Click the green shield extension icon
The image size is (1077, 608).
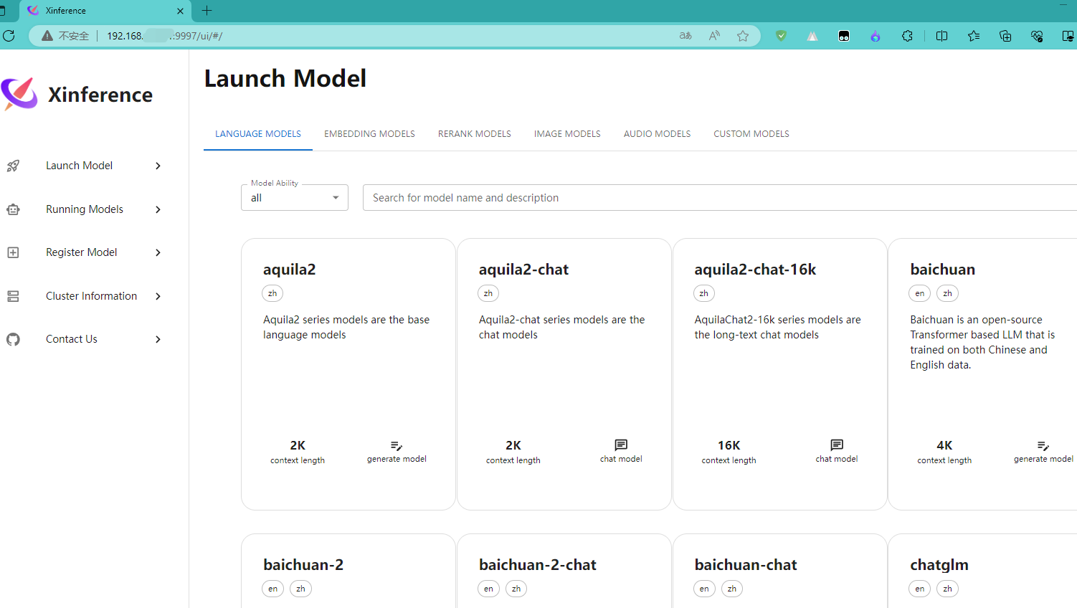click(781, 36)
